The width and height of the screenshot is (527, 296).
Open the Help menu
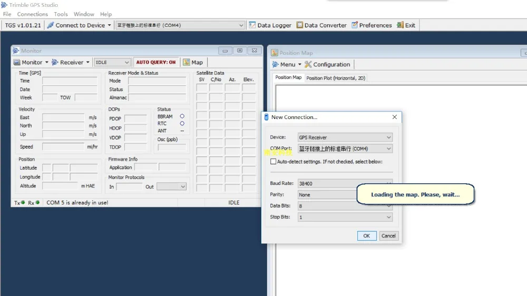tap(105, 14)
